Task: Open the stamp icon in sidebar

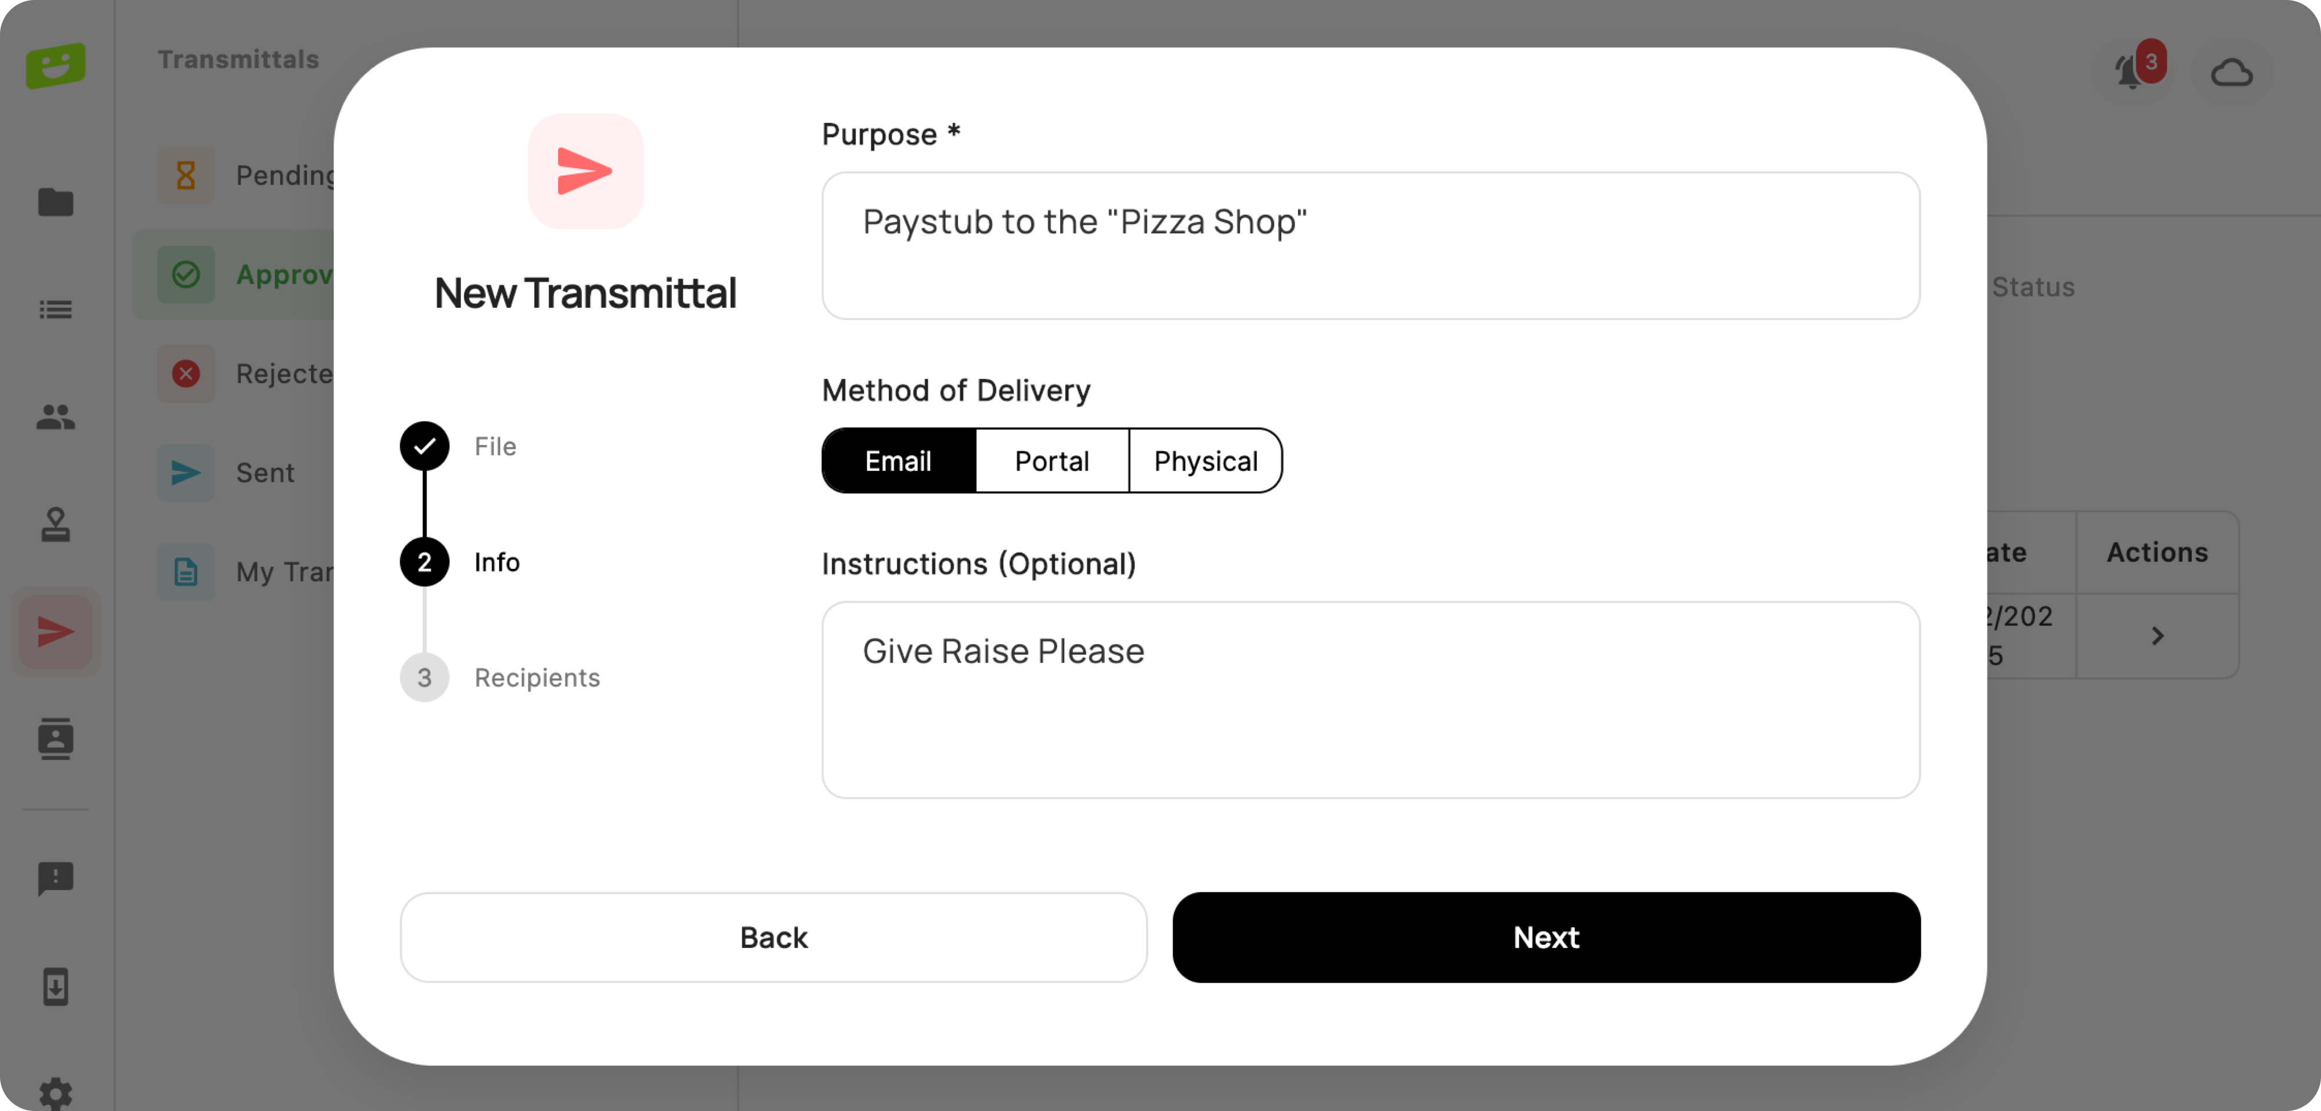Action: 56,524
